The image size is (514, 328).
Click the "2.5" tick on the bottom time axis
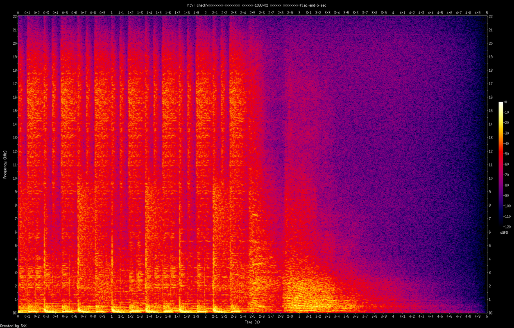[252, 317]
